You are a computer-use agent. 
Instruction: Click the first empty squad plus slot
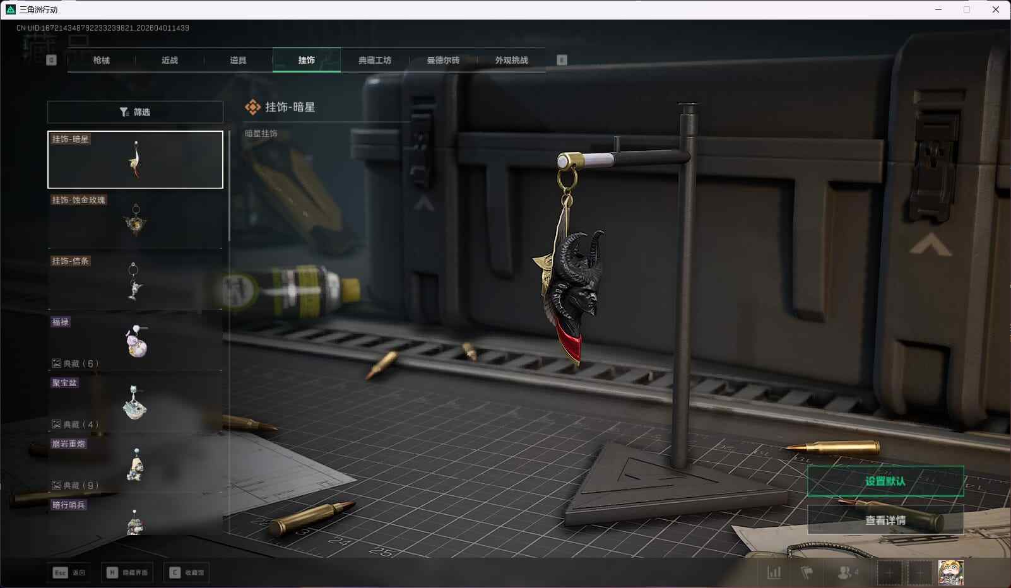coord(889,573)
